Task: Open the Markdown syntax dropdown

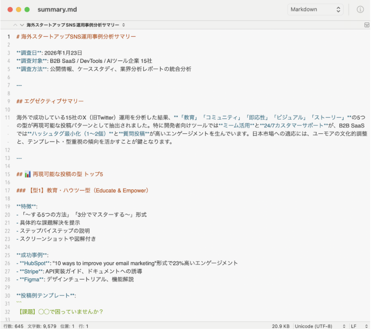Action: (315, 10)
